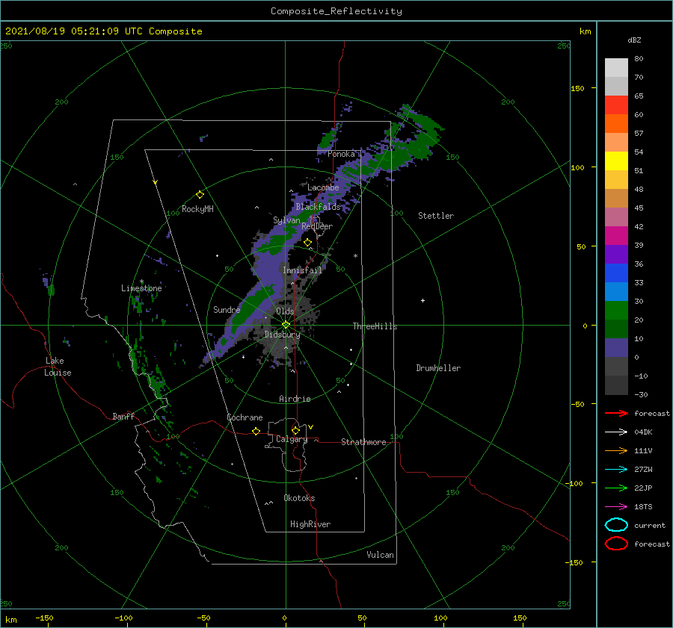Click the red forecast arrow legend icon

[616, 413]
